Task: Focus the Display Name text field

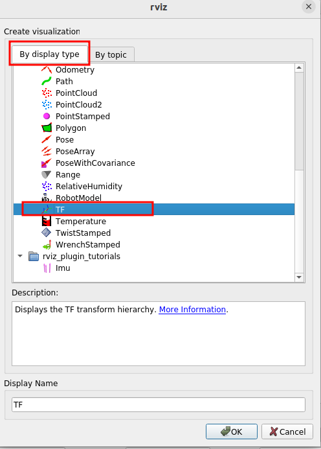Action: tap(159, 404)
